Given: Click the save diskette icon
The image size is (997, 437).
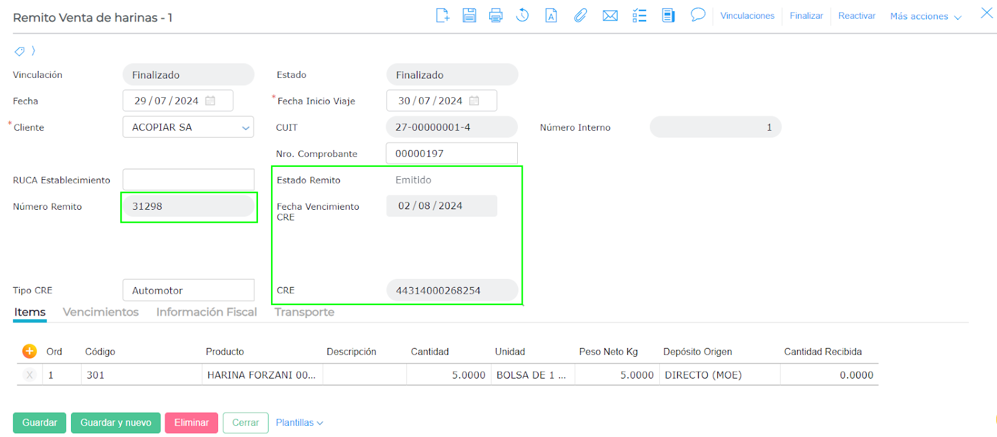Looking at the screenshot, I should pyautogui.click(x=469, y=16).
